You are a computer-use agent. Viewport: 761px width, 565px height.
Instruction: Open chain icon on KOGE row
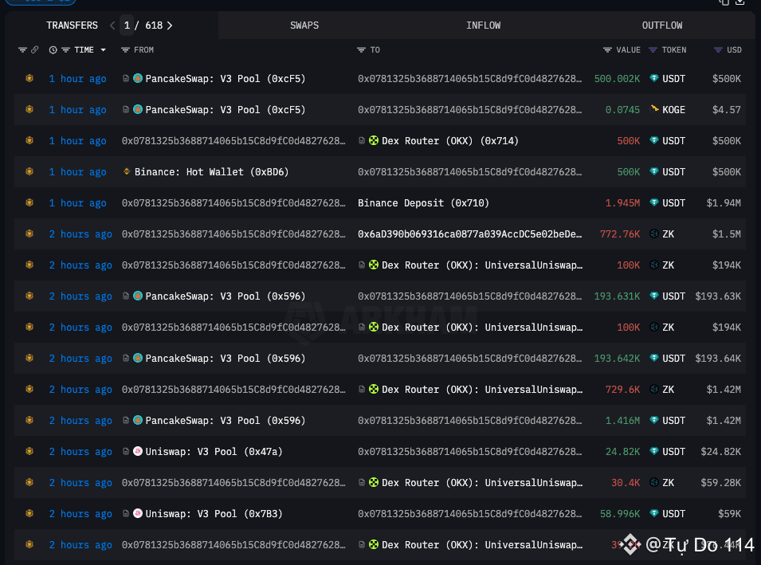tap(29, 109)
